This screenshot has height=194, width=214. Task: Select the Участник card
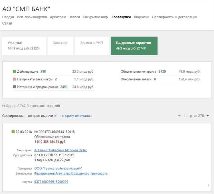pos(24,46)
